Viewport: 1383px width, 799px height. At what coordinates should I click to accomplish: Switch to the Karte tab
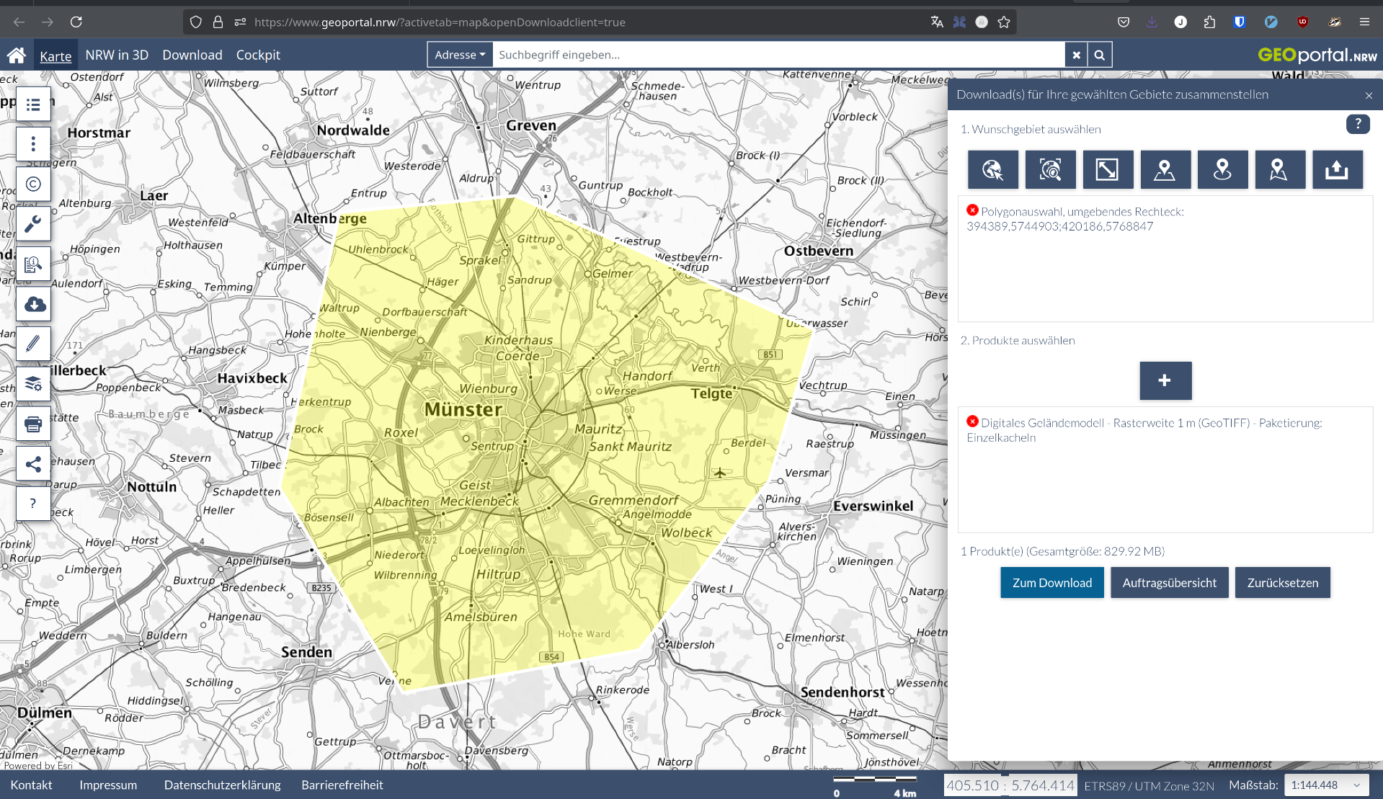coord(55,55)
